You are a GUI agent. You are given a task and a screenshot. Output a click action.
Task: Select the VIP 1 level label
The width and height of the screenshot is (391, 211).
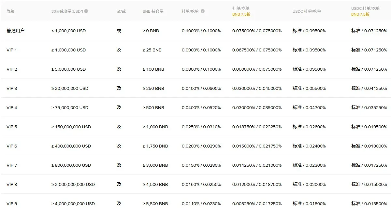pyautogui.click(x=12, y=50)
